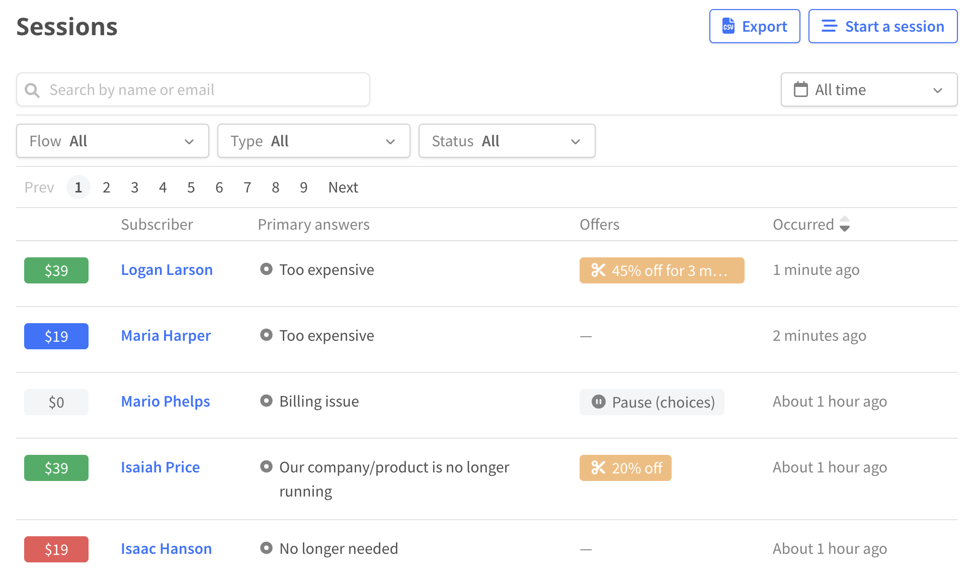
Task: Click scissors icon on 45% off offer
Action: pos(598,270)
